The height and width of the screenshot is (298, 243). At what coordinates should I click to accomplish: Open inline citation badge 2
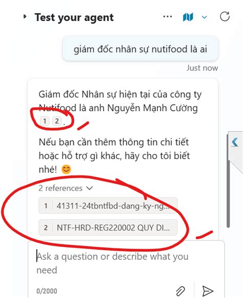click(57, 121)
